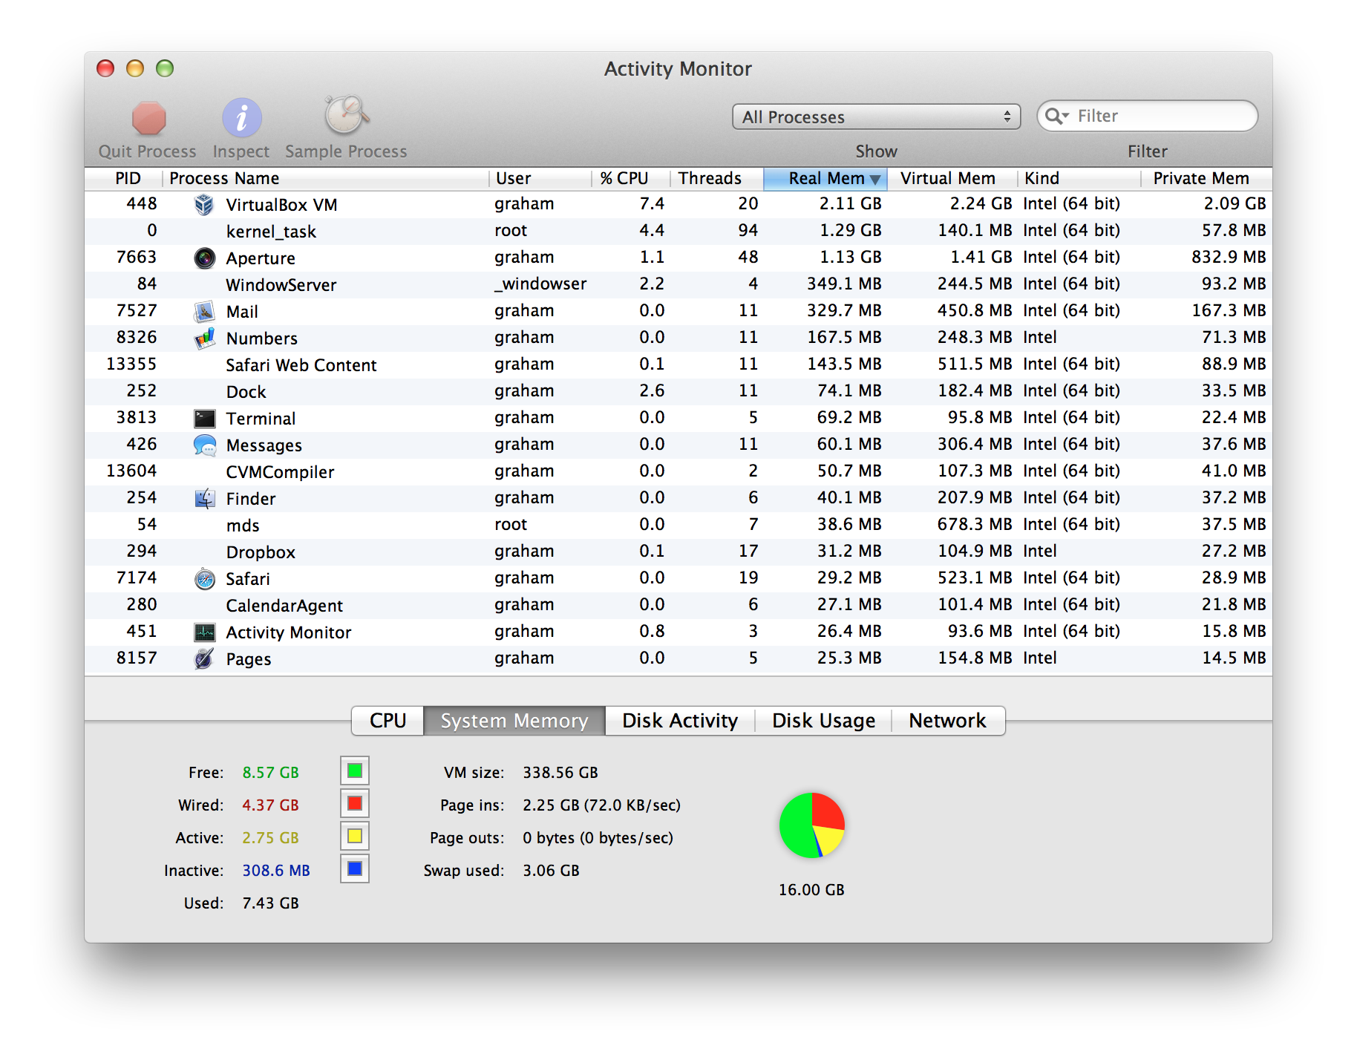Click the Quit Process stop-sign icon
The image size is (1357, 1060).
pyautogui.click(x=148, y=118)
